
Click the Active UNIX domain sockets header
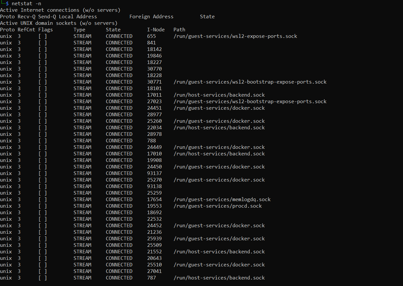click(x=58, y=23)
